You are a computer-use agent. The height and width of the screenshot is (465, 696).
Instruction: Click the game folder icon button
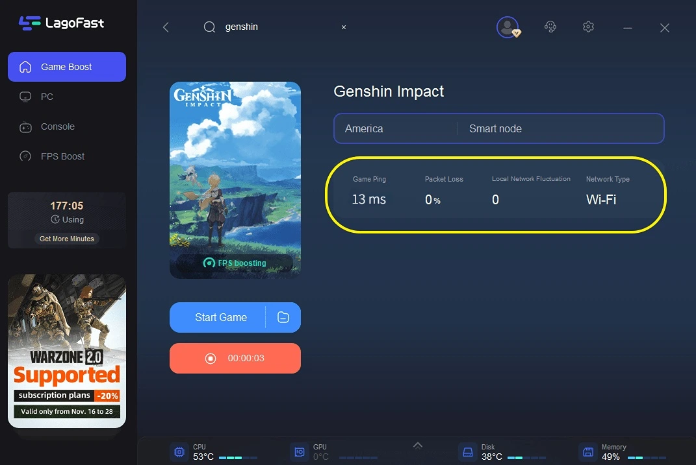(x=283, y=317)
